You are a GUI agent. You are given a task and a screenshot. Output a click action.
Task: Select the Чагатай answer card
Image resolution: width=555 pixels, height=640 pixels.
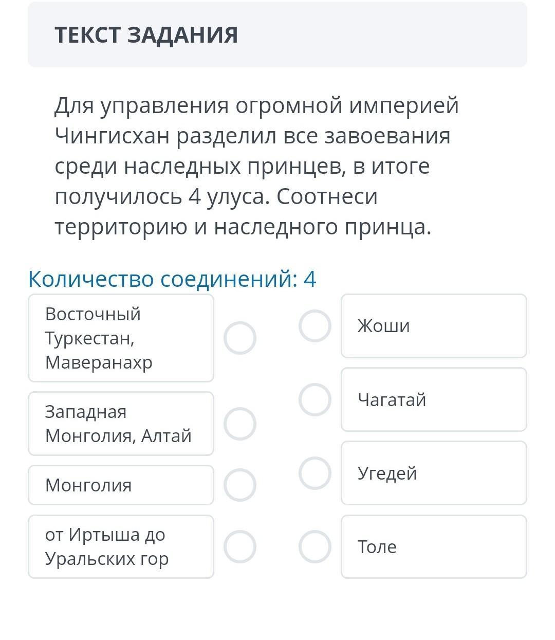[434, 399]
